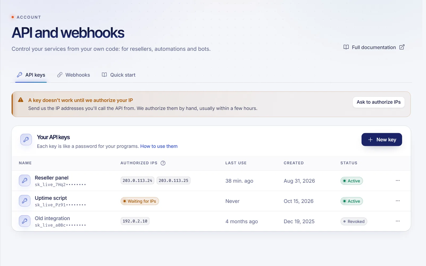Select the Uptime script key name
The width and height of the screenshot is (426, 266).
point(51,198)
